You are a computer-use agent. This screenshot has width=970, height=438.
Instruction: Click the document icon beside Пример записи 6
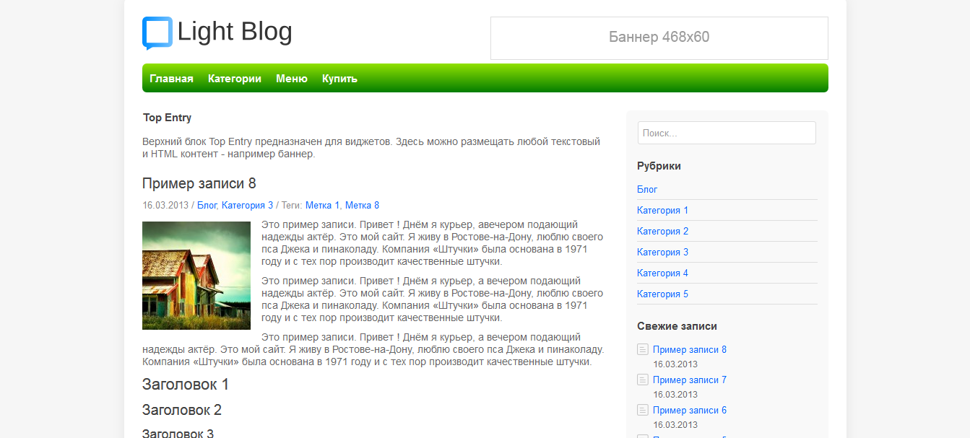click(x=643, y=410)
